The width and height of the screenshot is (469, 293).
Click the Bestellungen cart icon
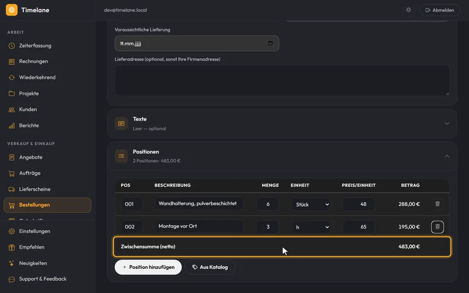click(12, 205)
